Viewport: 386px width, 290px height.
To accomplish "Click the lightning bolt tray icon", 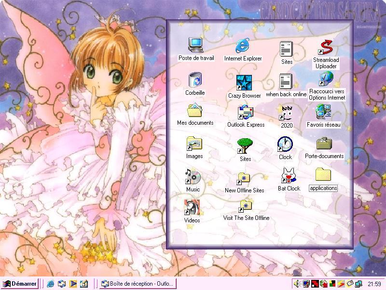I will [x=341, y=284].
